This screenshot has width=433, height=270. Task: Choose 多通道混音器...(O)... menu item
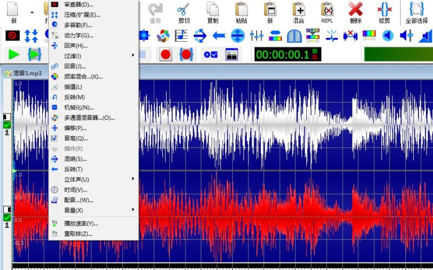pos(93,118)
